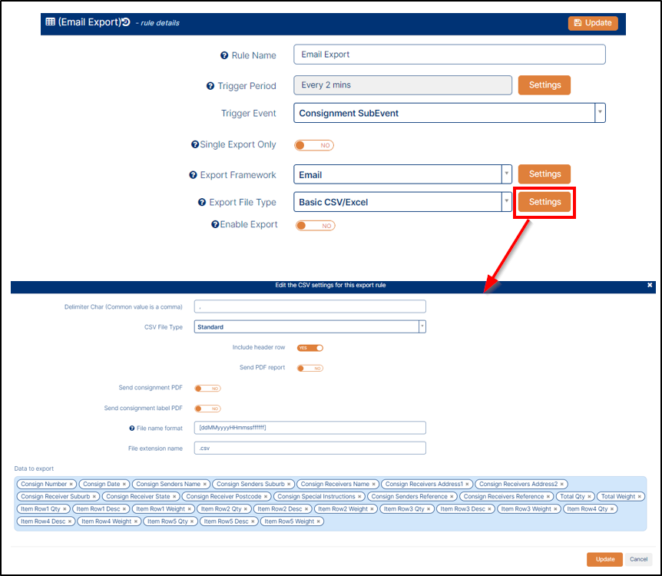Select the Item Row4 Qty tag text
662x576 pixels.
click(x=588, y=509)
